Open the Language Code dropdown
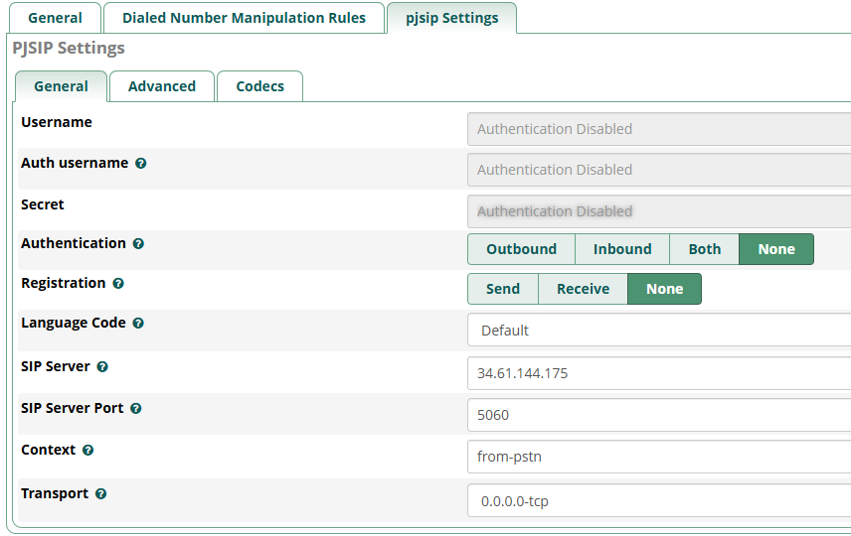Screen dimensions: 851x536 [658, 331]
